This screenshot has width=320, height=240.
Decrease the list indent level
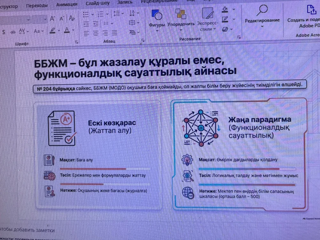click(86, 24)
